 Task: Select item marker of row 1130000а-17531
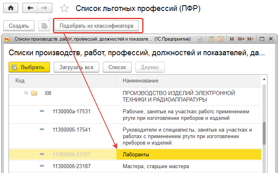[42, 111]
